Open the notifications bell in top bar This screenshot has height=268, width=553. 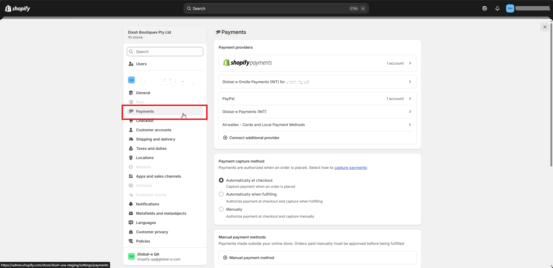[497, 8]
